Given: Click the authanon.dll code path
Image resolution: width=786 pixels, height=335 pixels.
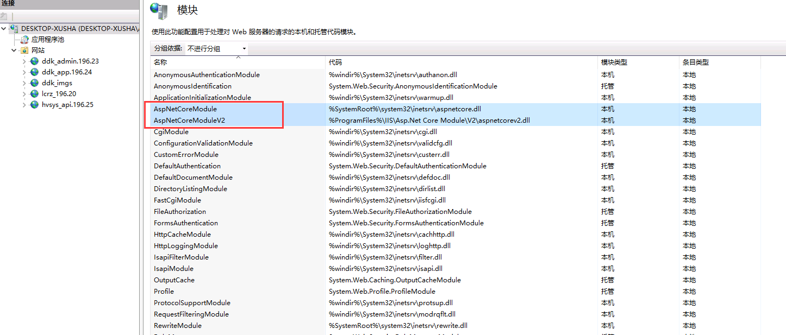Looking at the screenshot, I should point(393,75).
